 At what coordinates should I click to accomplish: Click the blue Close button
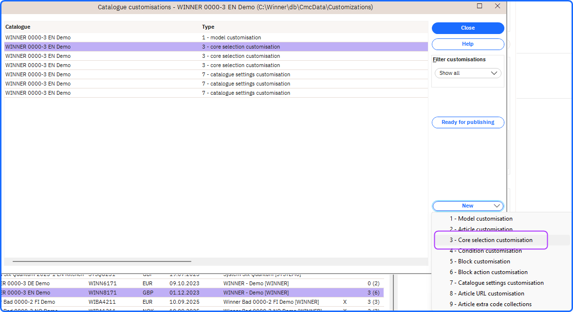click(x=468, y=28)
